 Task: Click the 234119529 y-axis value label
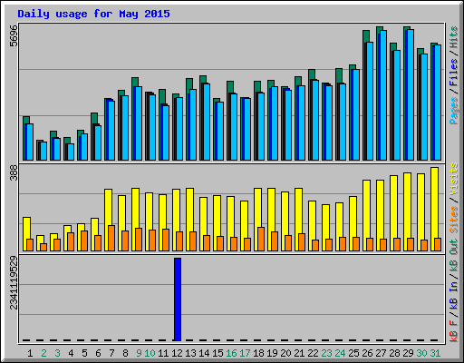[x=14, y=283]
